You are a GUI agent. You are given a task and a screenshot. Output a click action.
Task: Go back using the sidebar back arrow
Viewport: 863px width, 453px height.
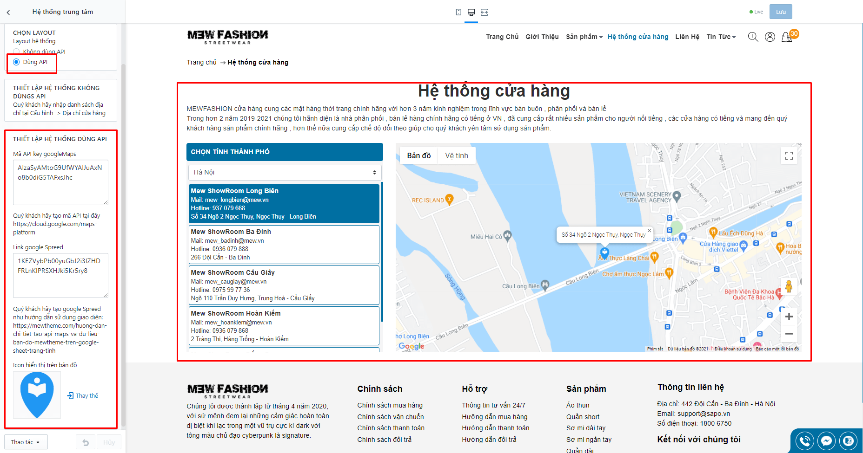coord(8,13)
